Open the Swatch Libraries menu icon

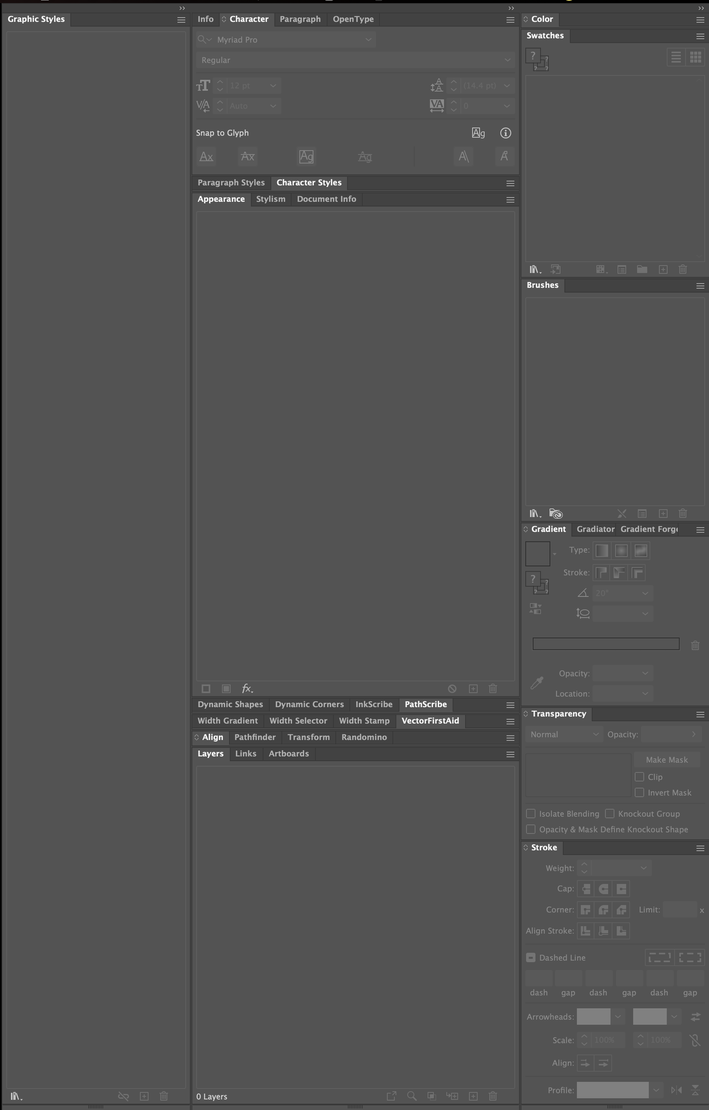[534, 269]
